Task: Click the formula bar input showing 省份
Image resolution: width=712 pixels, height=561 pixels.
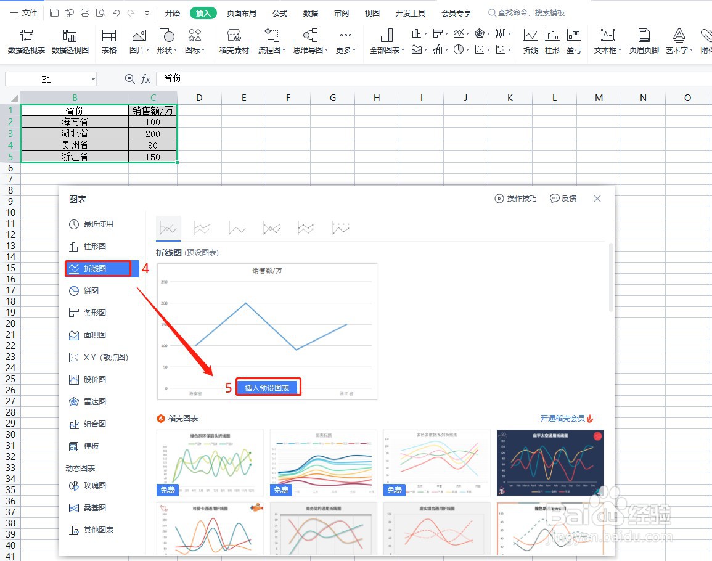Action: coord(433,78)
